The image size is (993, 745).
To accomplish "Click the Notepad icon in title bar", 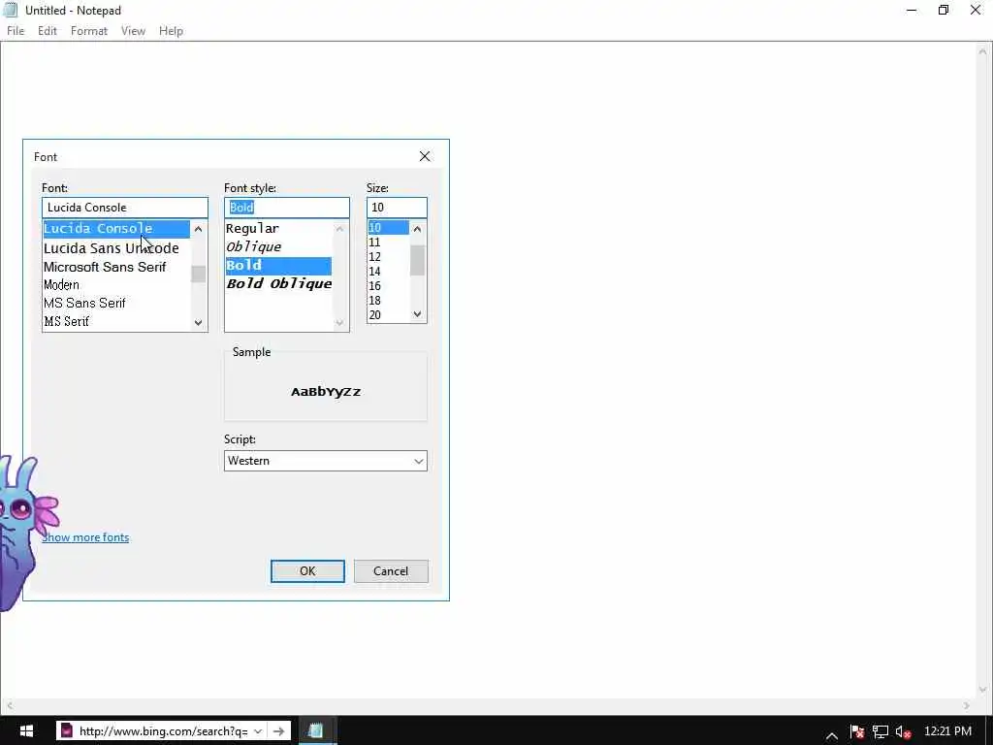I will [x=11, y=10].
